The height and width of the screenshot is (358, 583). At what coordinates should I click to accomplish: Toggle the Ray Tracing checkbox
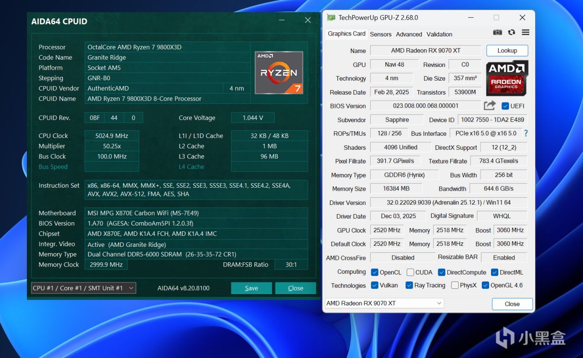(409, 285)
